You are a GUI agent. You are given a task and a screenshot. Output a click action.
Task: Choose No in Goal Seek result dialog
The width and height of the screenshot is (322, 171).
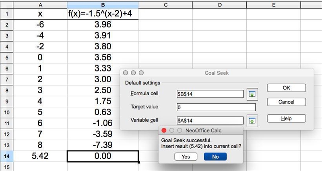tap(215, 157)
